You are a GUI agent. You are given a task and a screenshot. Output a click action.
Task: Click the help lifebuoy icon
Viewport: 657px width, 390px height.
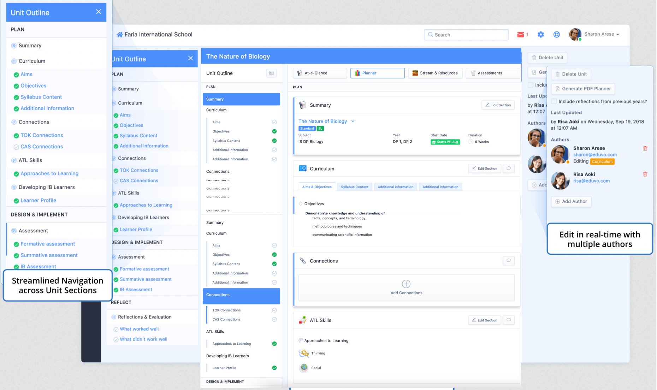click(556, 34)
